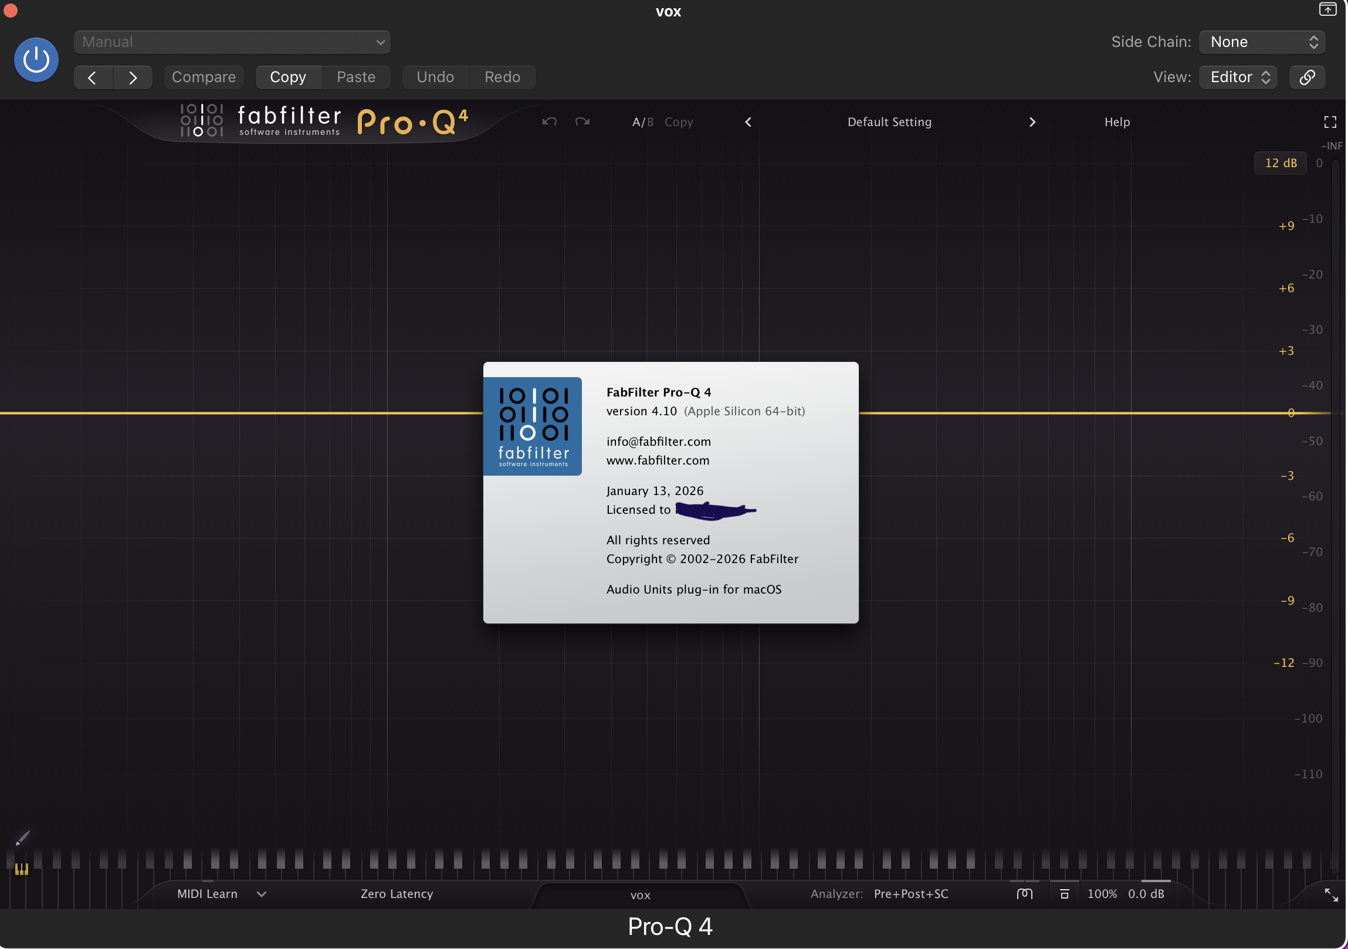Open the Manual preset dropdown
The height and width of the screenshot is (949, 1348).
click(232, 42)
